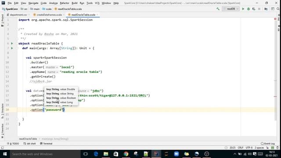Open the File menu

(x=10, y=3)
